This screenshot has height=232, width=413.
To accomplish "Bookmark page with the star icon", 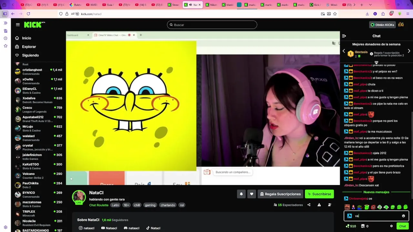I will (x=335, y=14).
